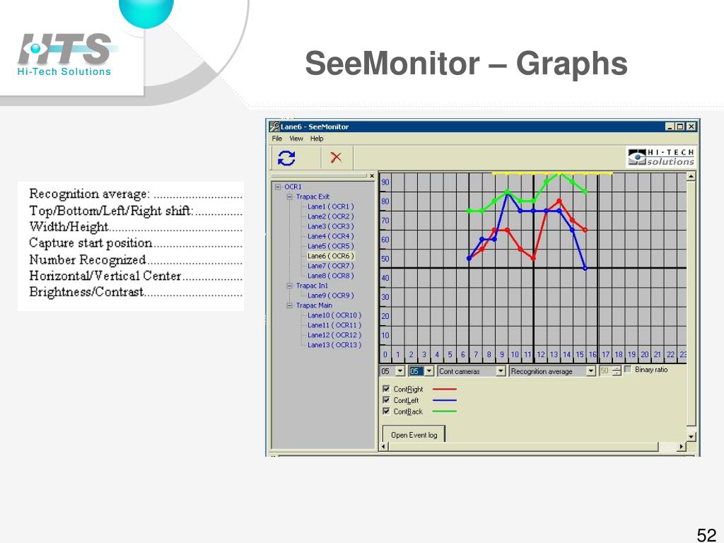Click the 50 value field
Viewport: 724px width, 543px height.
(605, 371)
